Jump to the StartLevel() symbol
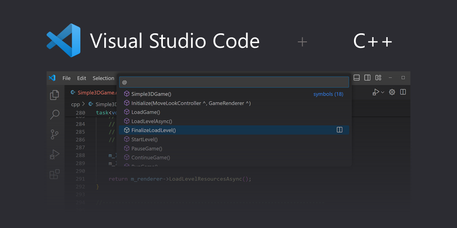The width and height of the screenshot is (457, 228). coord(144,139)
